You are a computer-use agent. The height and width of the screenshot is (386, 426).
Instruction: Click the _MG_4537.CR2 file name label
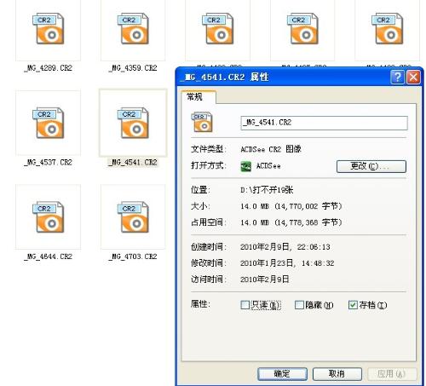49,163
